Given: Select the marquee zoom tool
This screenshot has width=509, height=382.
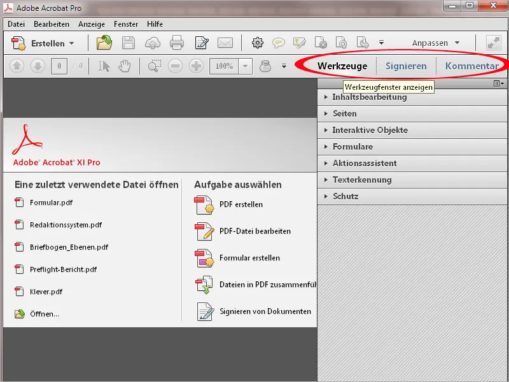Looking at the screenshot, I should (154, 66).
